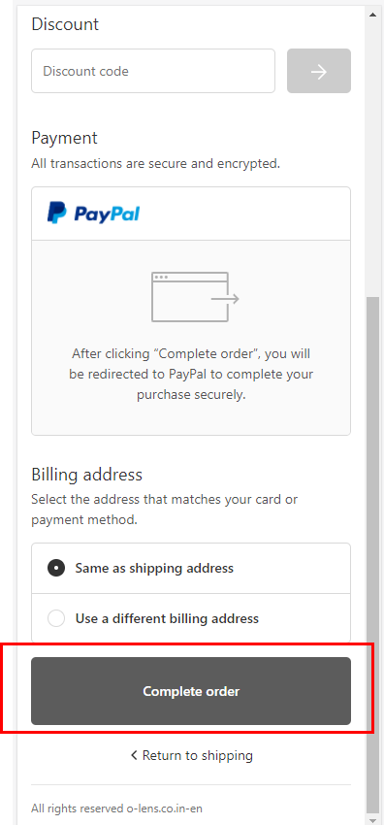Click the browser redirect window illustration

tap(196, 297)
